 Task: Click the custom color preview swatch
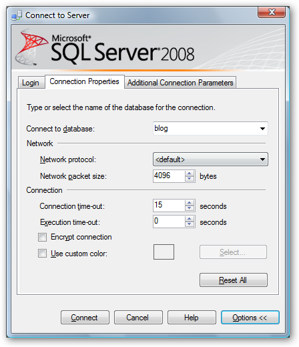164,252
